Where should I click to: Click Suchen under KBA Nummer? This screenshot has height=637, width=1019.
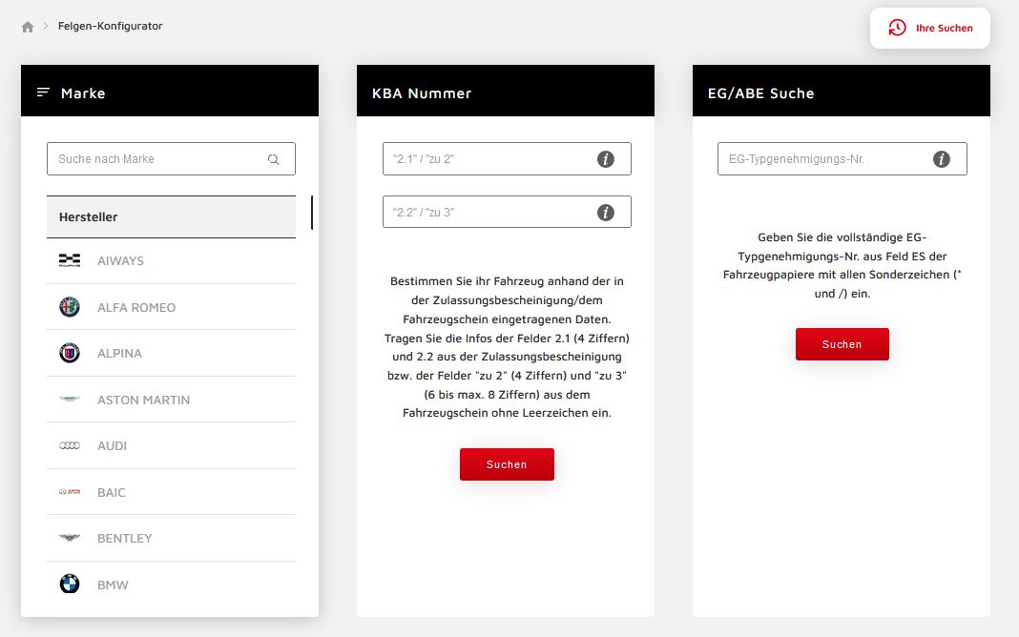[x=507, y=464]
